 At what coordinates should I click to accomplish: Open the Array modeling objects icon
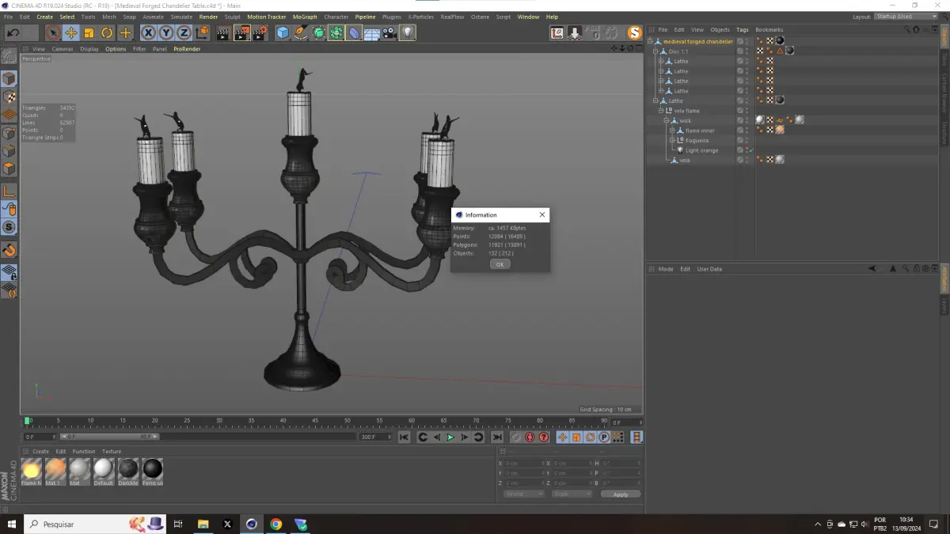tap(336, 32)
